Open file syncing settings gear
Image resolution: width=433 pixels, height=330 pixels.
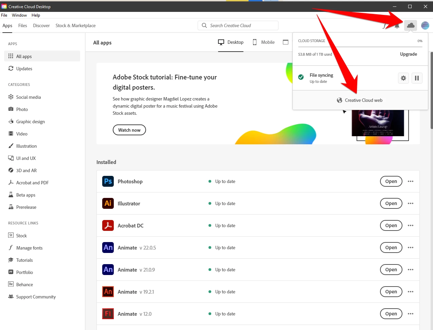403,78
